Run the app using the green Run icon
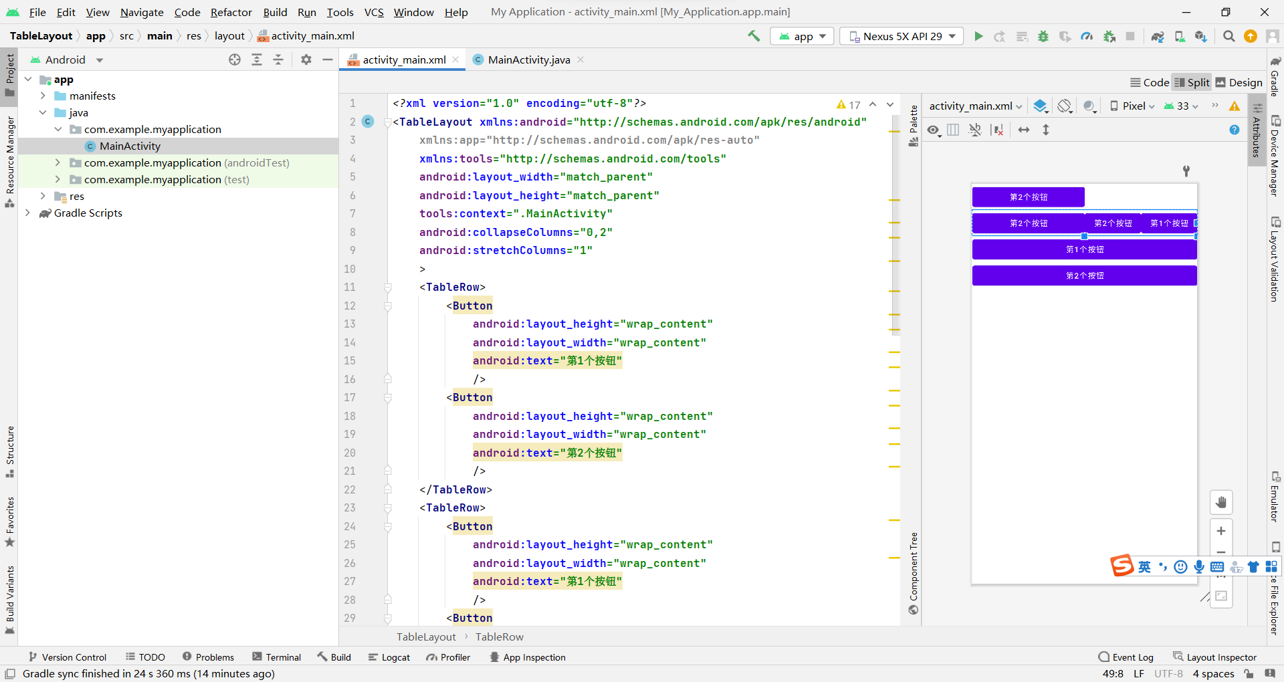This screenshot has width=1284, height=682. point(978,36)
